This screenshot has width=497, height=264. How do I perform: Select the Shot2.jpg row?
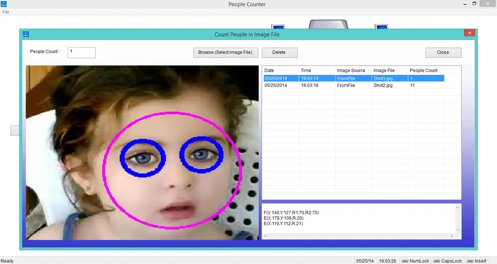pos(353,85)
